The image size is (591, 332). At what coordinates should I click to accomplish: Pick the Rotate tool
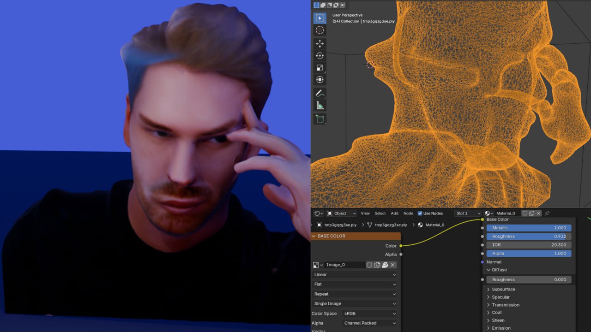coord(320,56)
